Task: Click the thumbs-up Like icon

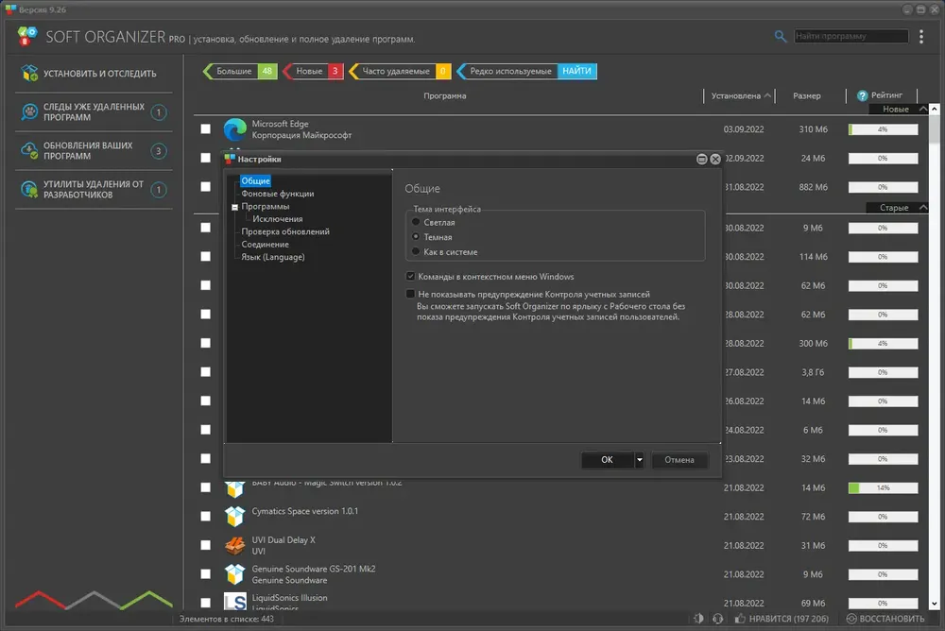Action: pos(740,619)
